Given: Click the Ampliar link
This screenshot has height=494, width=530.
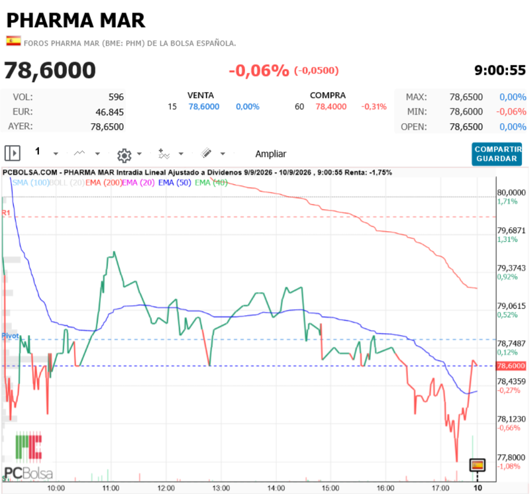Looking at the screenshot, I should pyautogui.click(x=271, y=154).
